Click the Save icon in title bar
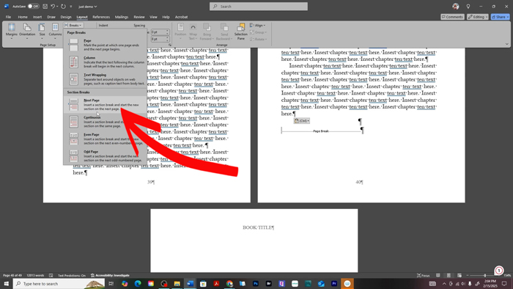Image resolution: width=513 pixels, height=289 pixels. click(45, 6)
